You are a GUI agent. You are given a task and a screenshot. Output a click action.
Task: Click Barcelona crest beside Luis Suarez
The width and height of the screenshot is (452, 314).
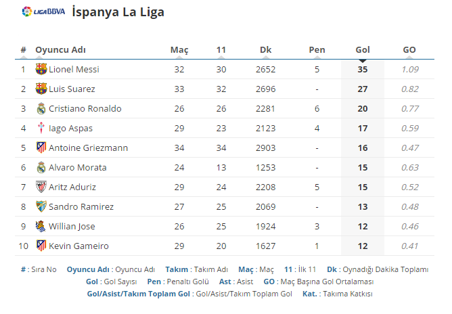tap(41, 89)
